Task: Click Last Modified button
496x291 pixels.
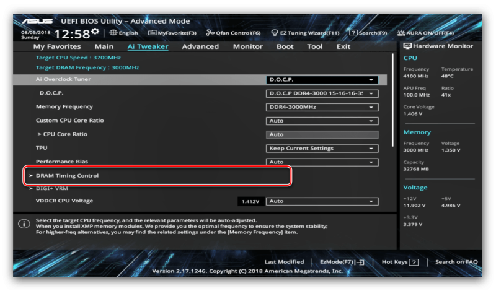Action: coord(284,262)
